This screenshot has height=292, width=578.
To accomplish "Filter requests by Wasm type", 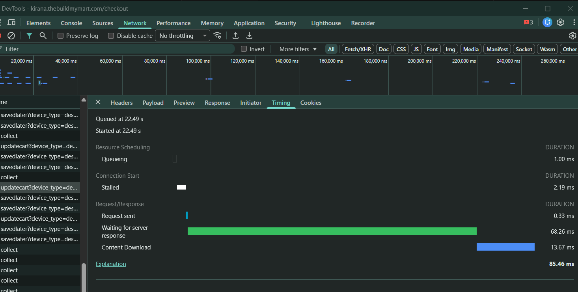I will (x=548, y=49).
